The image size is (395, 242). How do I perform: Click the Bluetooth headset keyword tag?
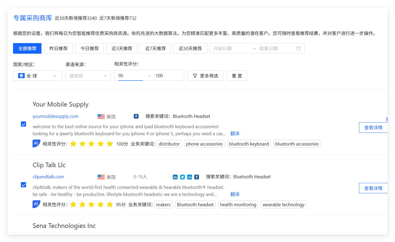(195, 205)
